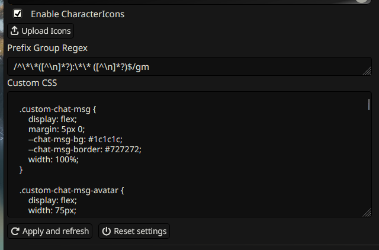Place cursor on the --chat-msg-border: #727272 line

coord(85,149)
